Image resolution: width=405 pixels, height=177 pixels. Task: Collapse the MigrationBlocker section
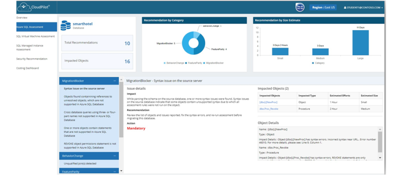114,81
